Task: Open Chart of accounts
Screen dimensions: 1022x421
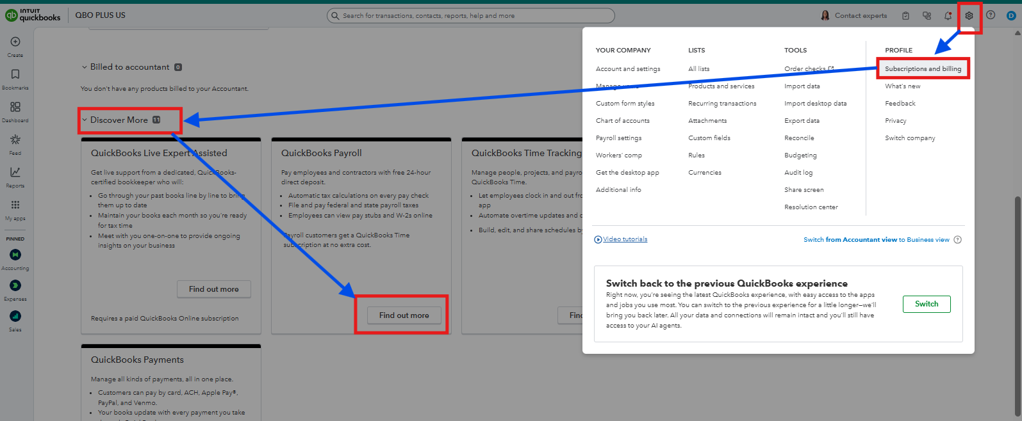Action: click(x=623, y=121)
